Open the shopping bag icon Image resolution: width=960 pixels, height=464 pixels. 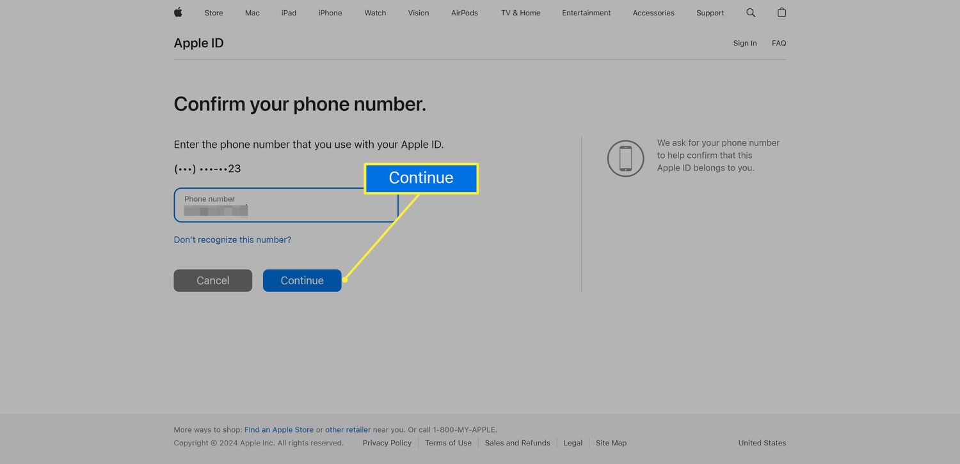(781, 13)
